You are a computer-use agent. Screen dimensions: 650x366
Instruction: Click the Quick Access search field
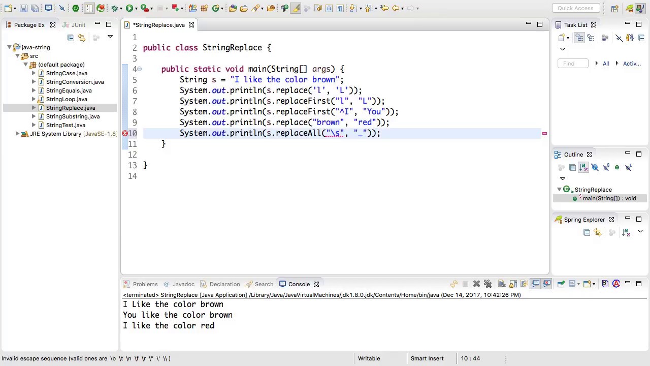click(x=575, y=8)
